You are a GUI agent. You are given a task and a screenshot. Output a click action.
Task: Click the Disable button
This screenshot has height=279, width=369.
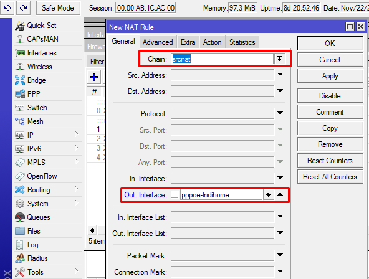click(x=330, y=96)
